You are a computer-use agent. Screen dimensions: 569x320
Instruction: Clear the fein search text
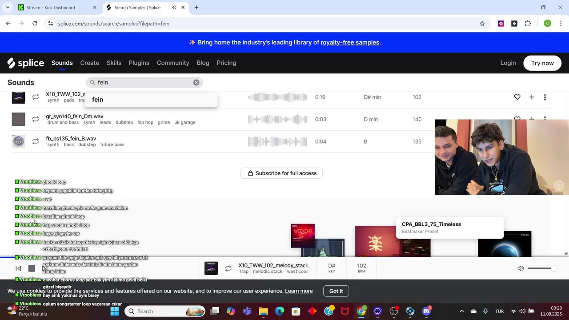click(196, 83)
